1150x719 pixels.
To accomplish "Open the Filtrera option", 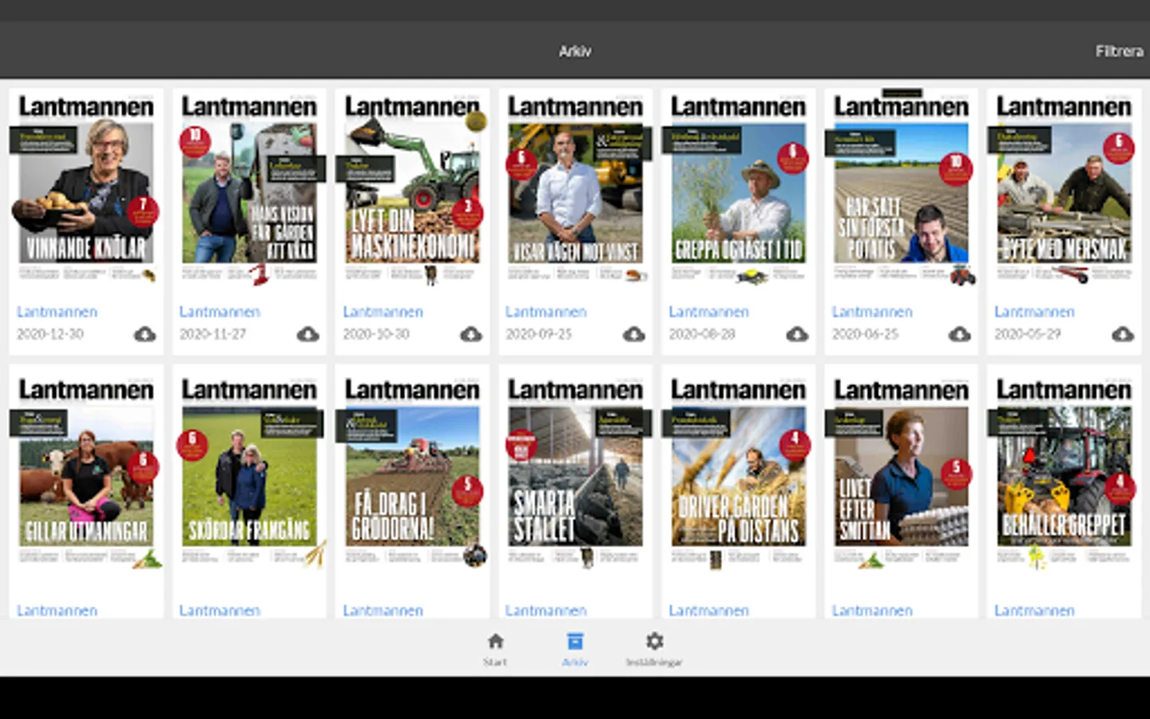I will point(1119,51).
